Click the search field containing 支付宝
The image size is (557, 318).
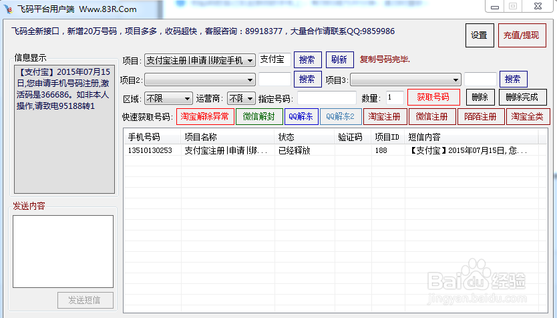coord(274,59)
